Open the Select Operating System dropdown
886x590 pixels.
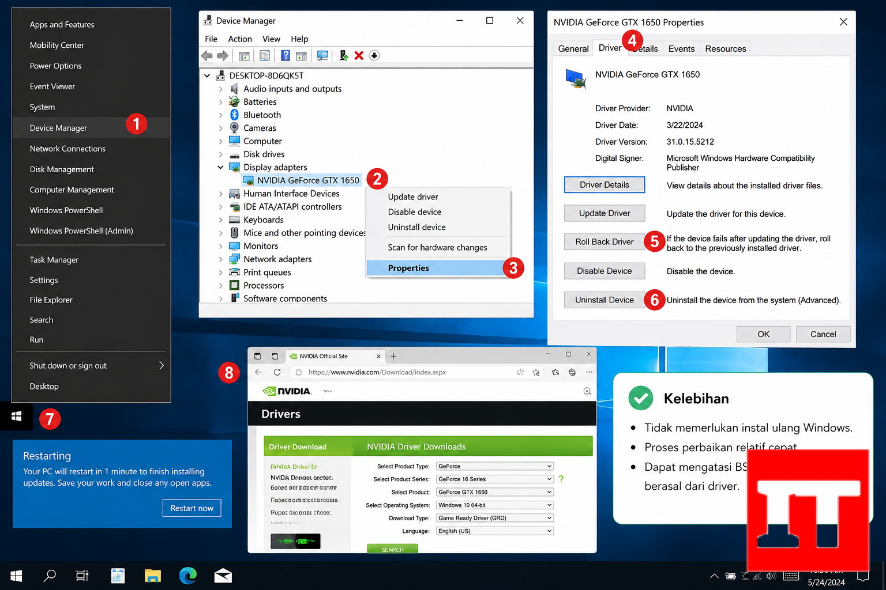494,505
